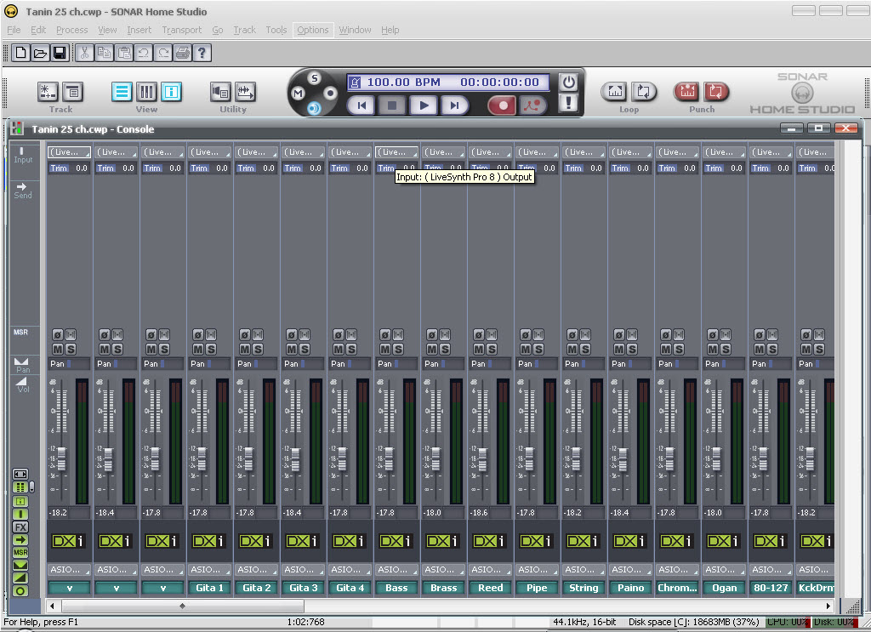Set the loop points with the Loop icon
Viewport: 871px width, 632px height.
(615, 92)
